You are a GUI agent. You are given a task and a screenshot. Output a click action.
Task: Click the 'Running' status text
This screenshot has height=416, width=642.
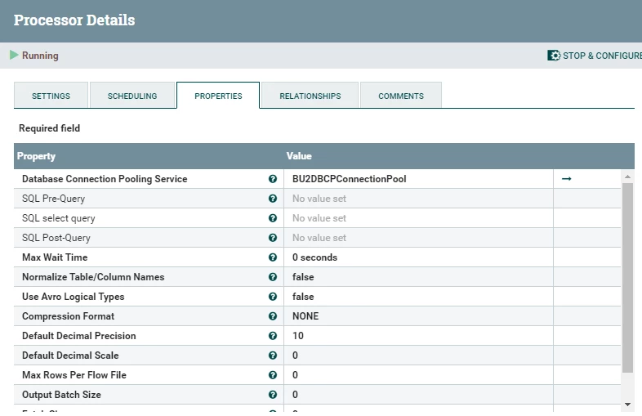[40, 56]
